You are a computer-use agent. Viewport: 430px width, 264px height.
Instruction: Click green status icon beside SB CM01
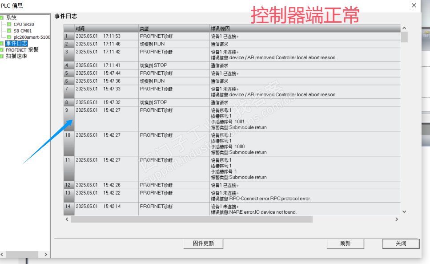[x=9, y=31]
